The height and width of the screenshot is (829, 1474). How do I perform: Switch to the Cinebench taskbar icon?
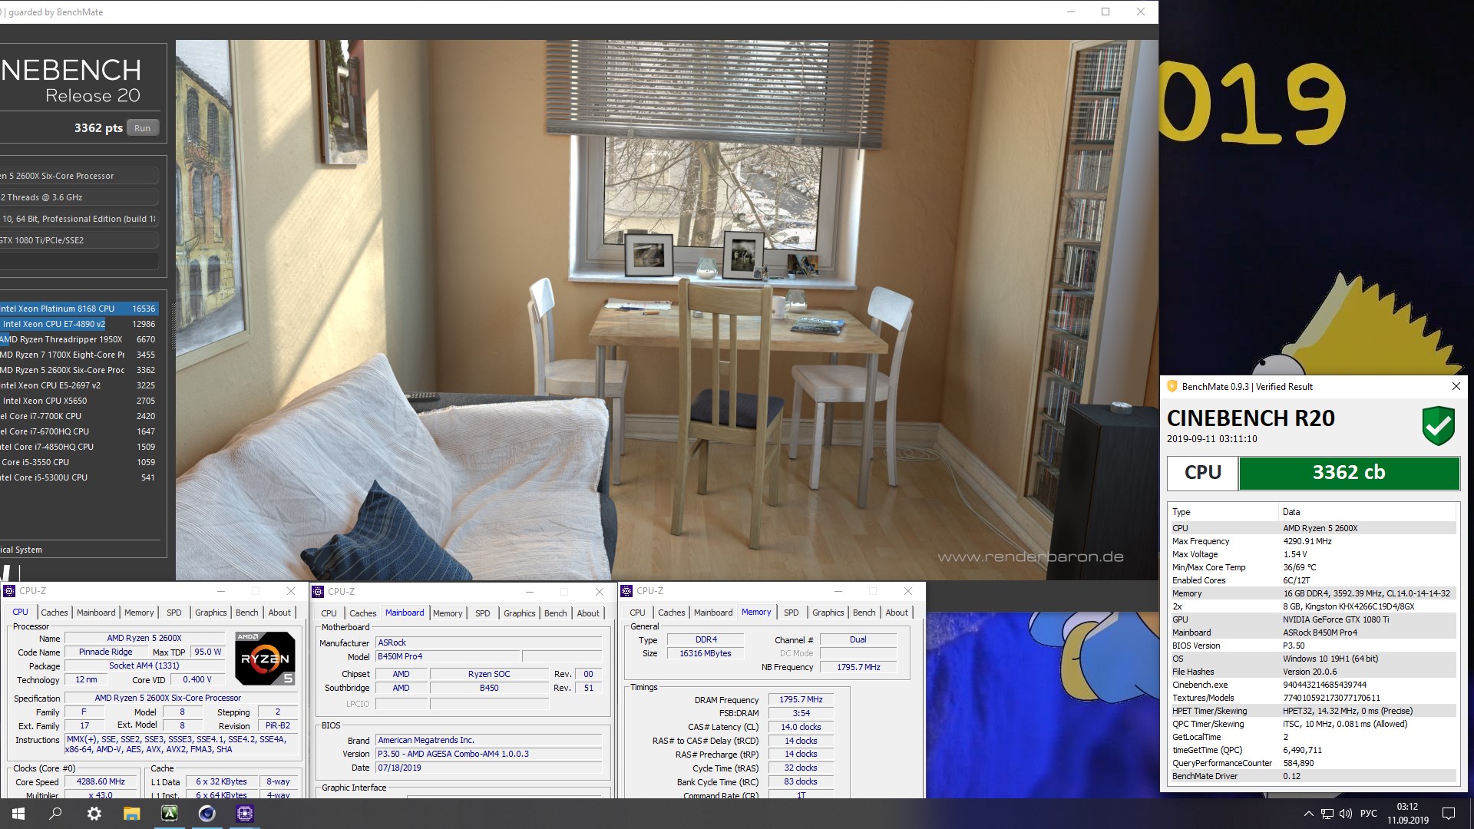[207, 814]
